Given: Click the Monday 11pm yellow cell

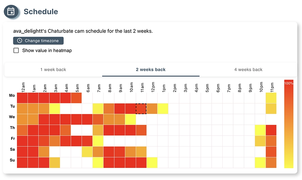Looking at the screenshot, I should pos(271,98).
